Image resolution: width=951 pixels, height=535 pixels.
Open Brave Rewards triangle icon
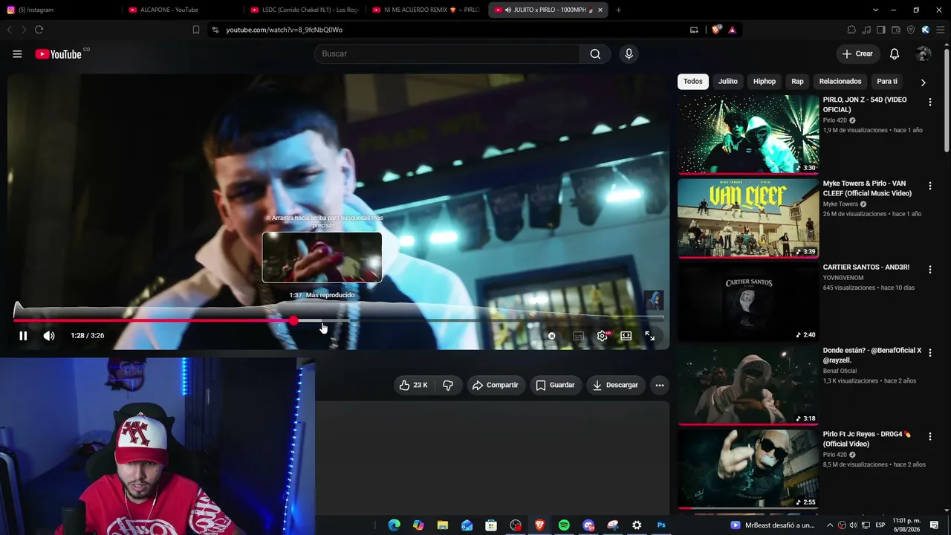(x=732, y=30)
